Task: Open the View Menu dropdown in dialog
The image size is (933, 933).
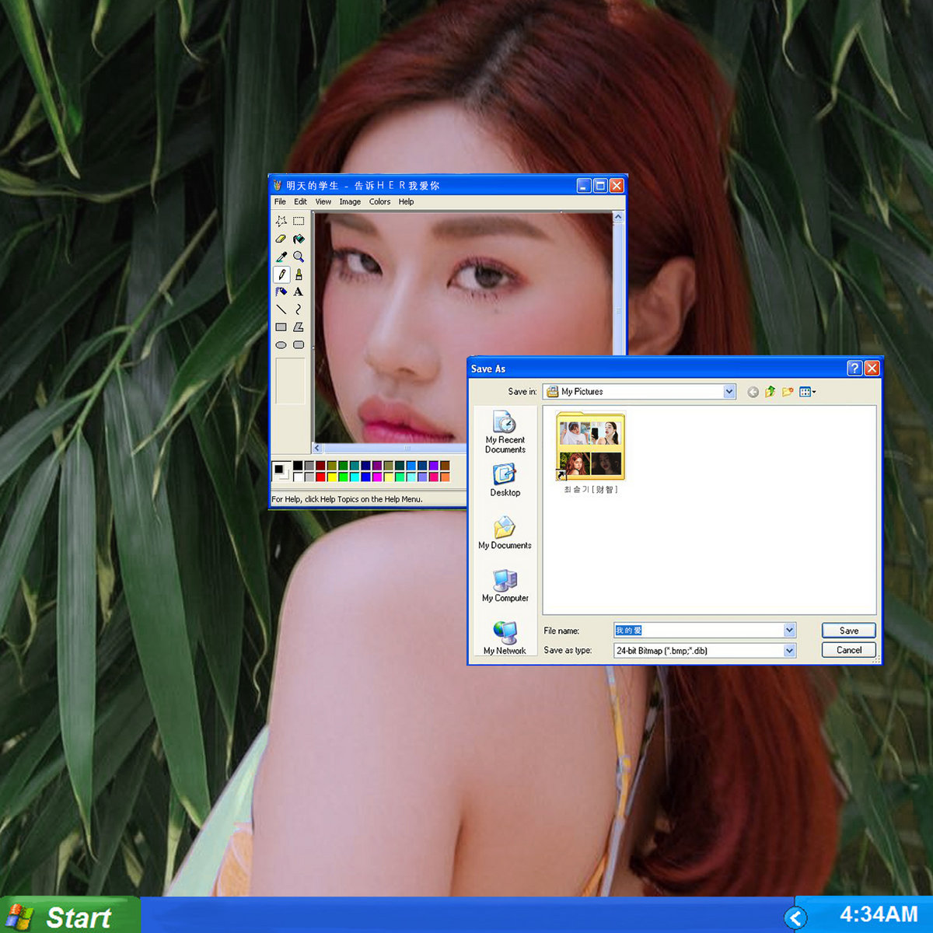Action: point(808,392)
